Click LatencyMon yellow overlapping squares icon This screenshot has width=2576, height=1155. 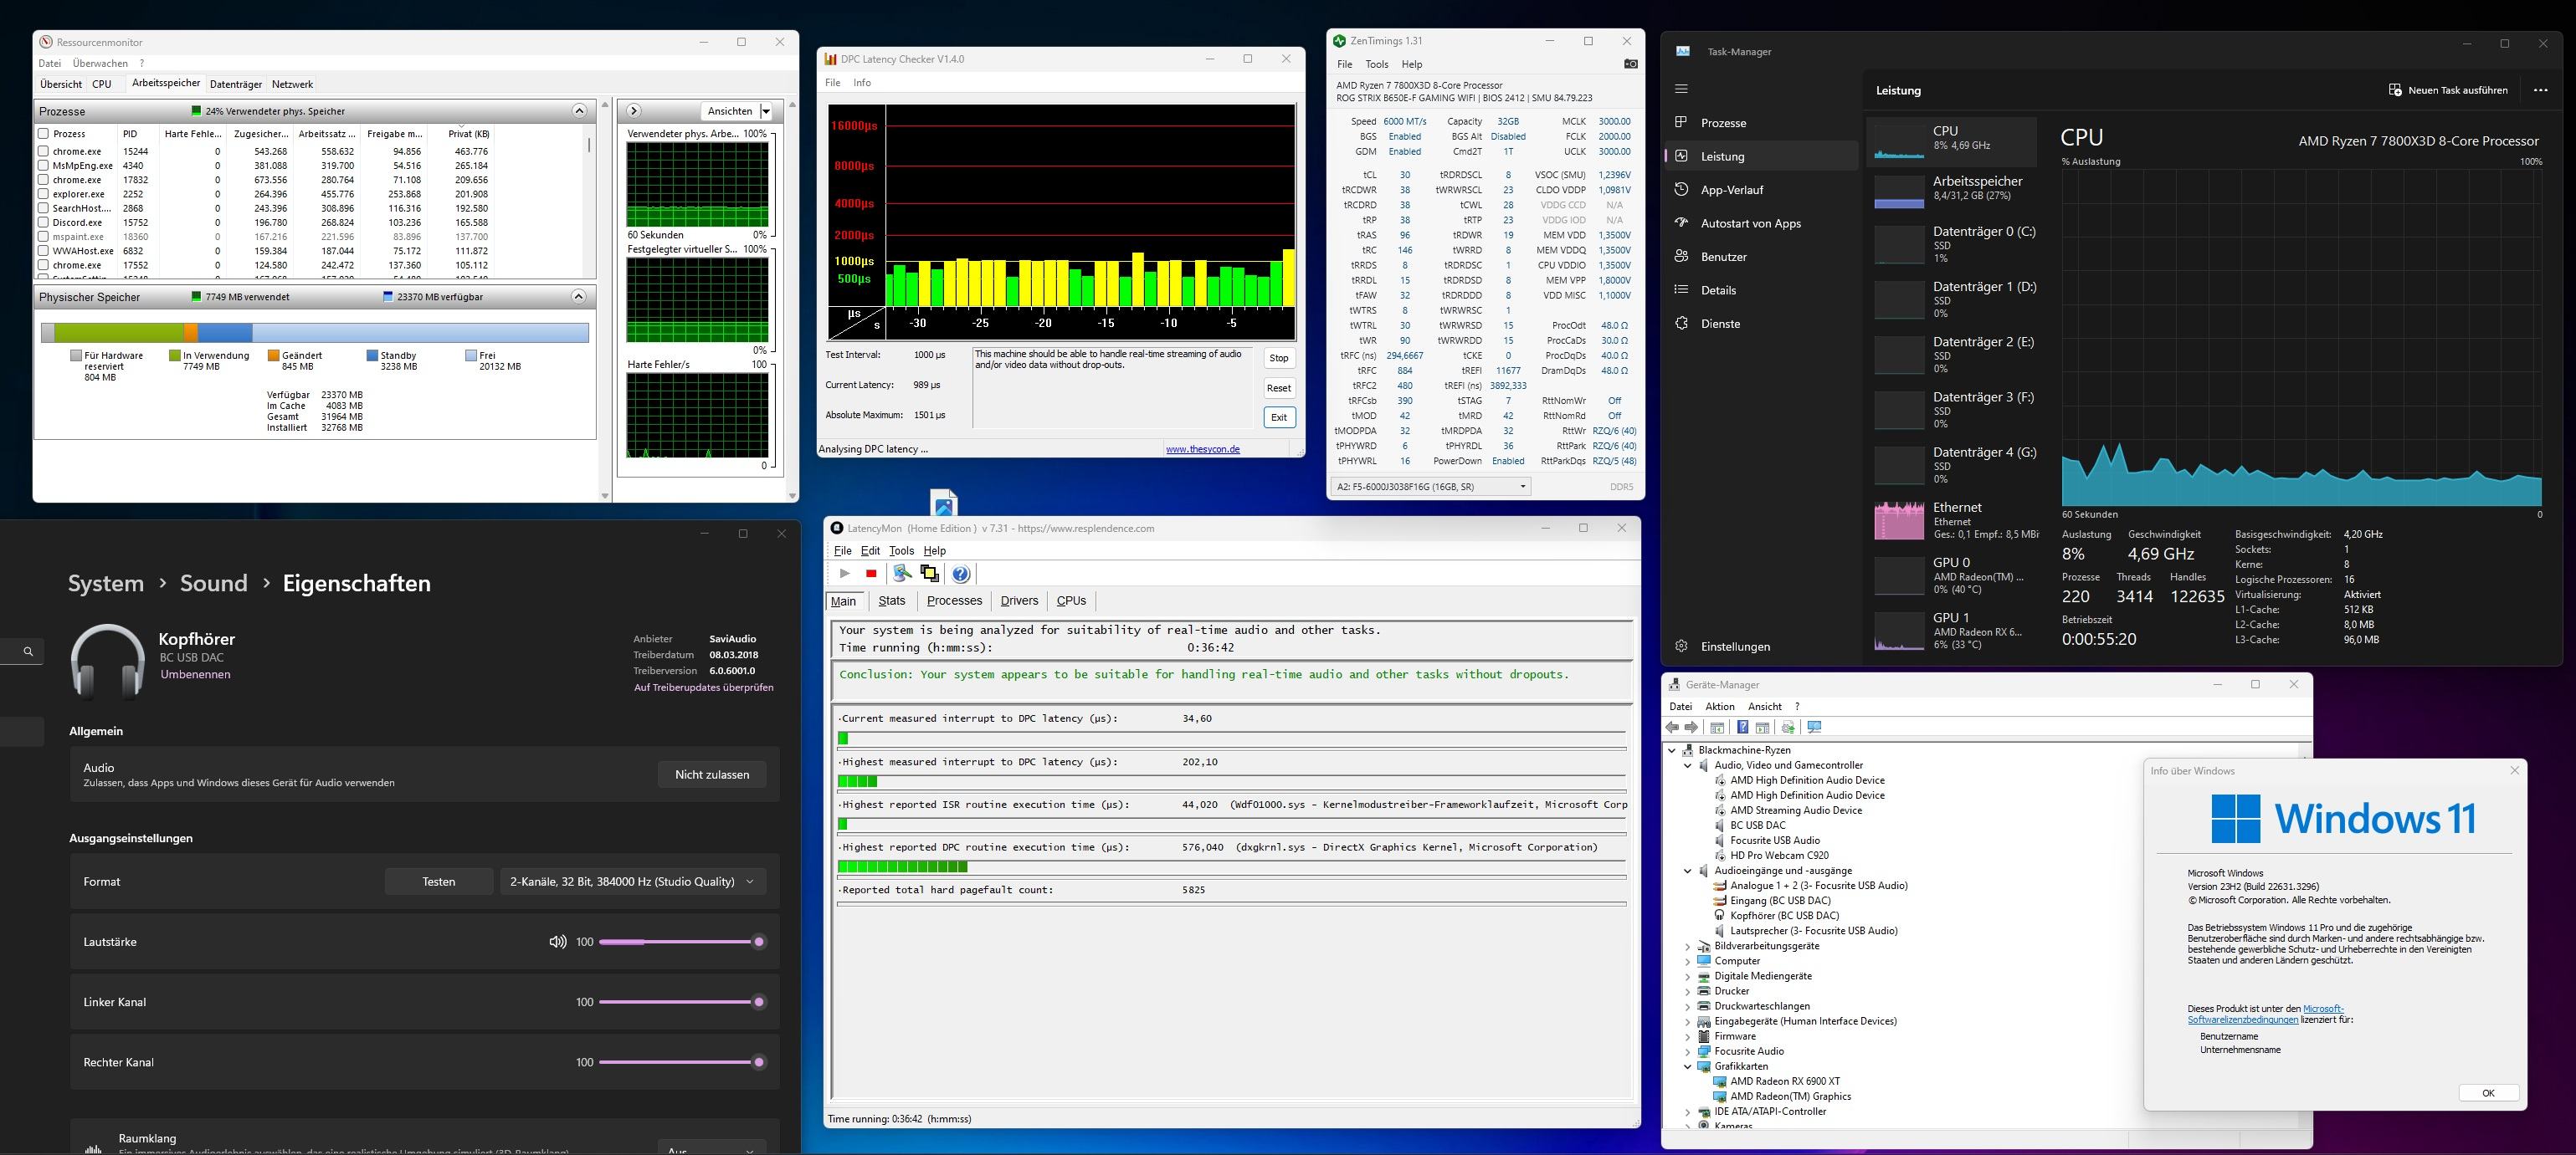coord(930,574)
